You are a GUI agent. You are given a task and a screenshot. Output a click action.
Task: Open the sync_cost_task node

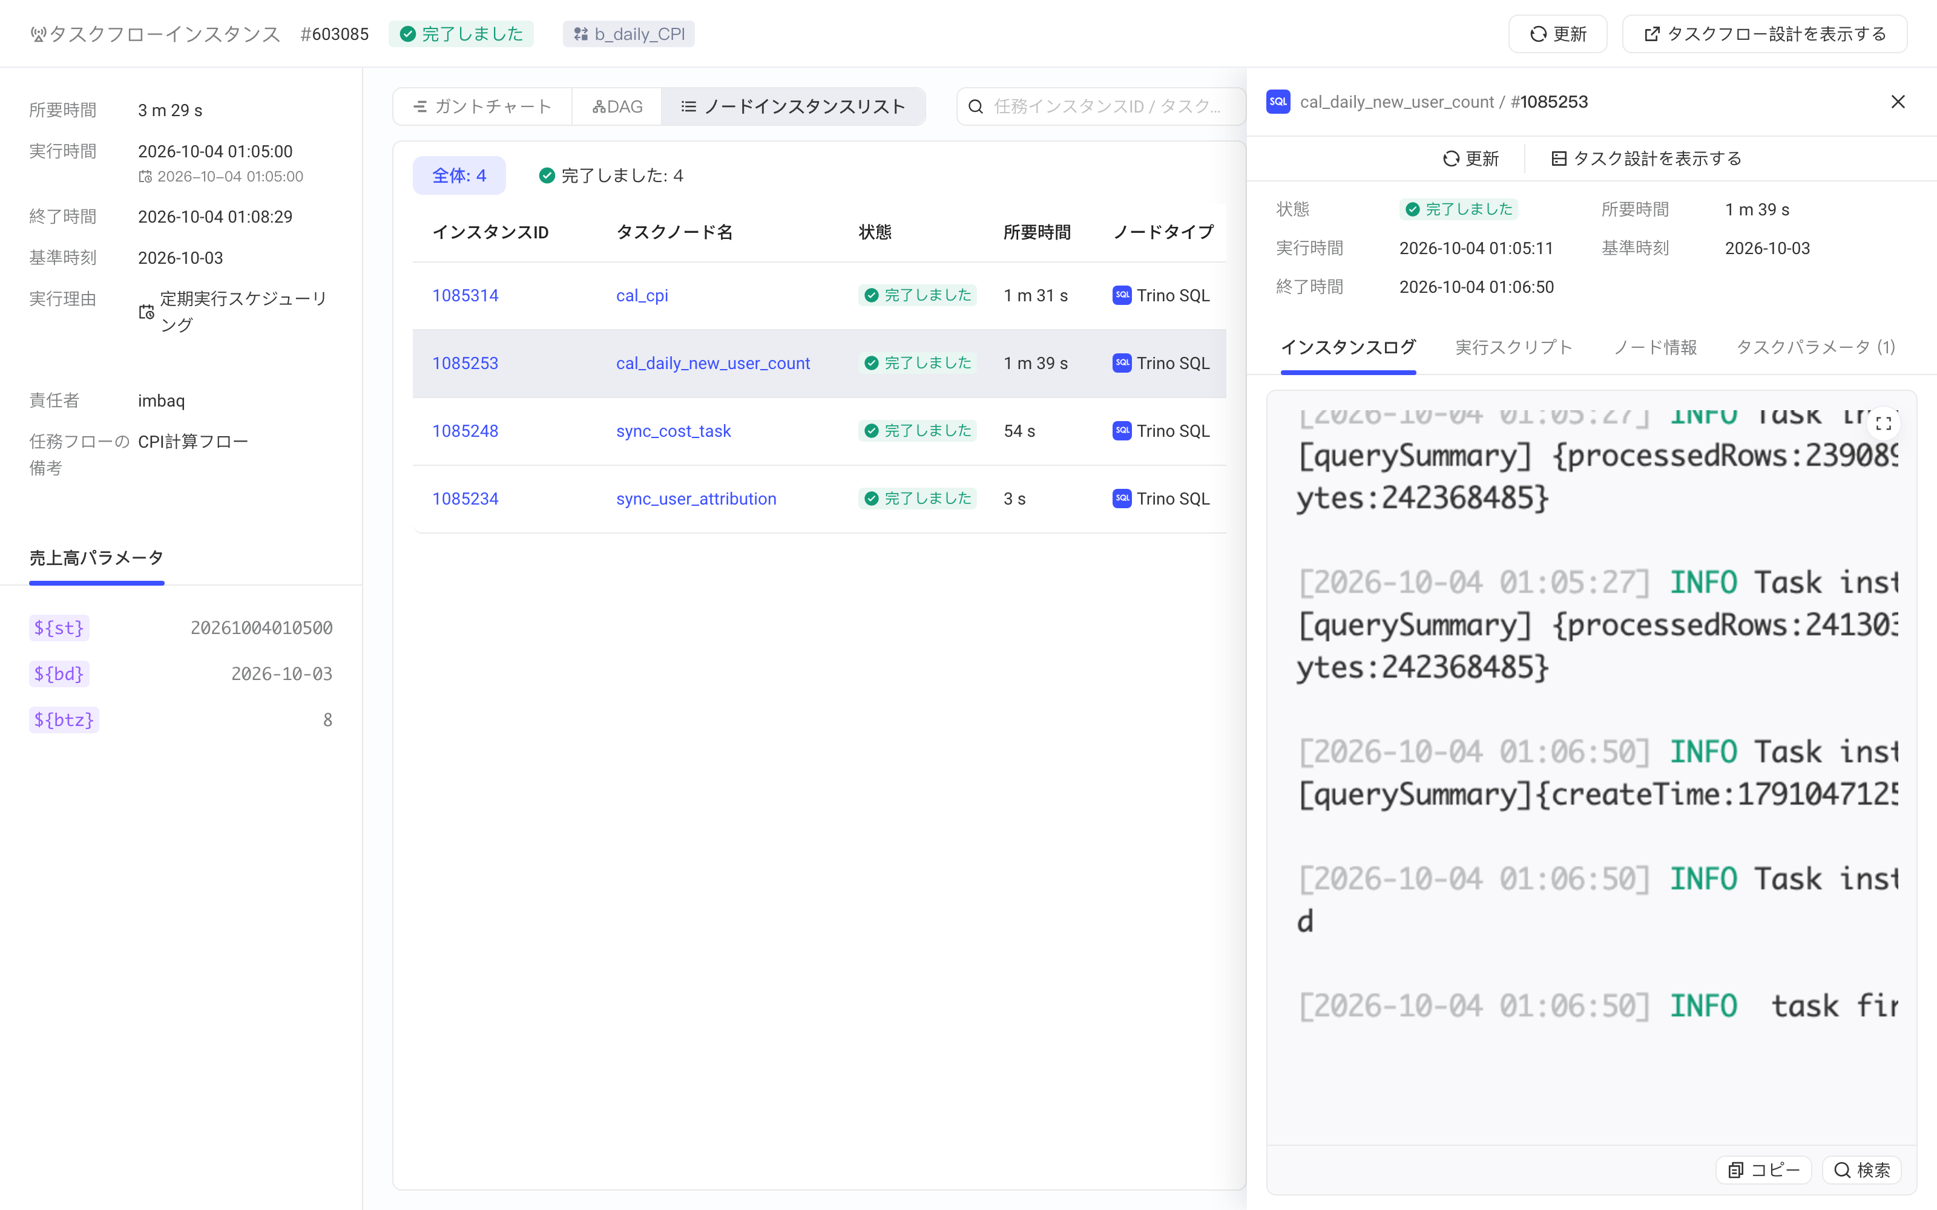click(x=673, y=431)
